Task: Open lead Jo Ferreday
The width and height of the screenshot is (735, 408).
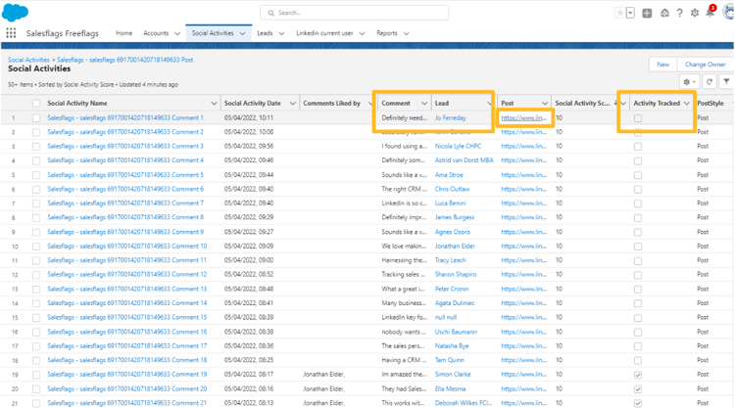Action: [x=450, y=118]
